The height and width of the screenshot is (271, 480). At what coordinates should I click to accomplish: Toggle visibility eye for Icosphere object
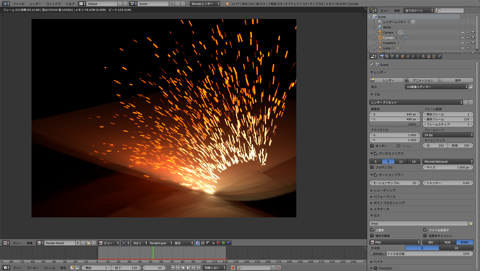[x=463, y=43]
